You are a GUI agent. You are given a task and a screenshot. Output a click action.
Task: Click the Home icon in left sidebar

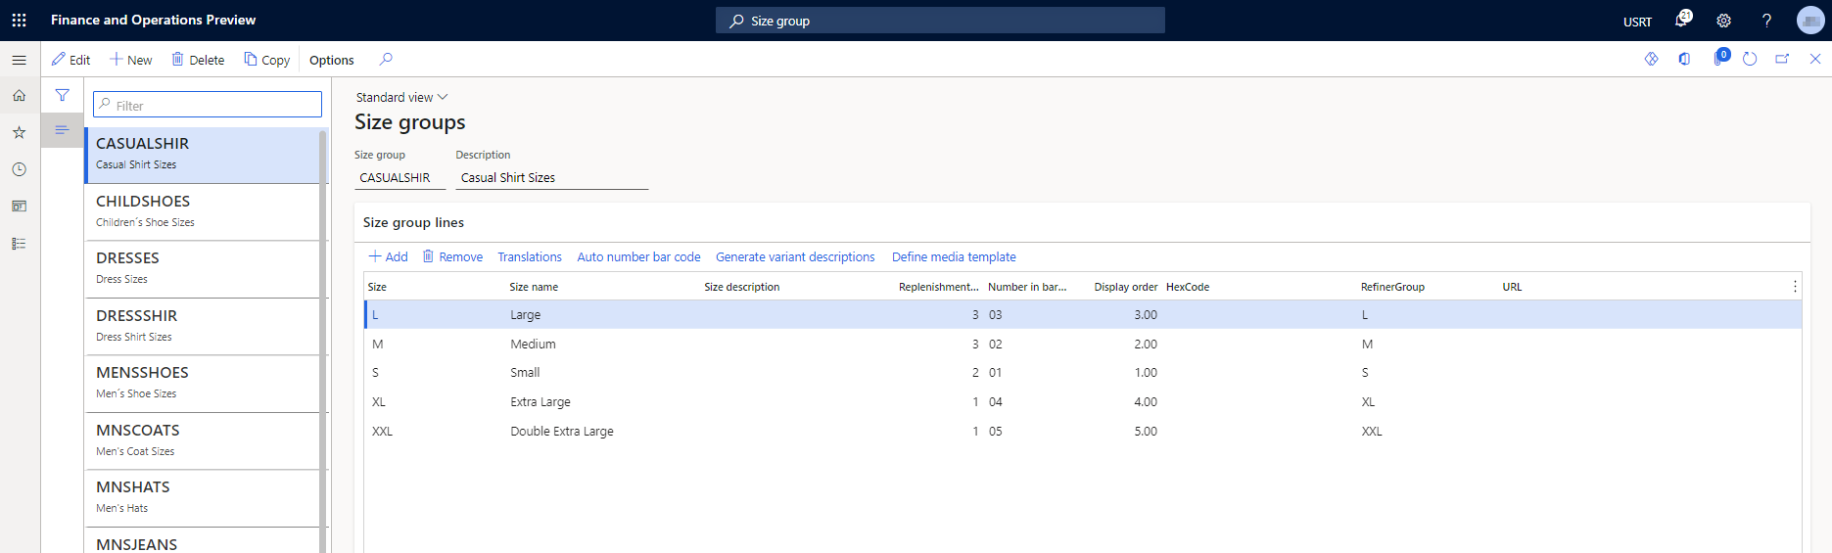tap(19, 96)
